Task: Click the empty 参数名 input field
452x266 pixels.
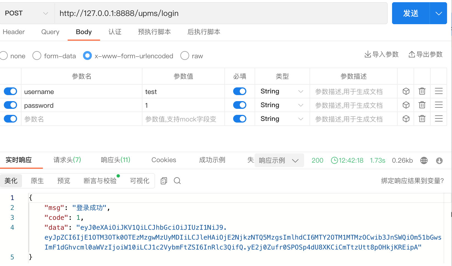Action: (82, 119)
